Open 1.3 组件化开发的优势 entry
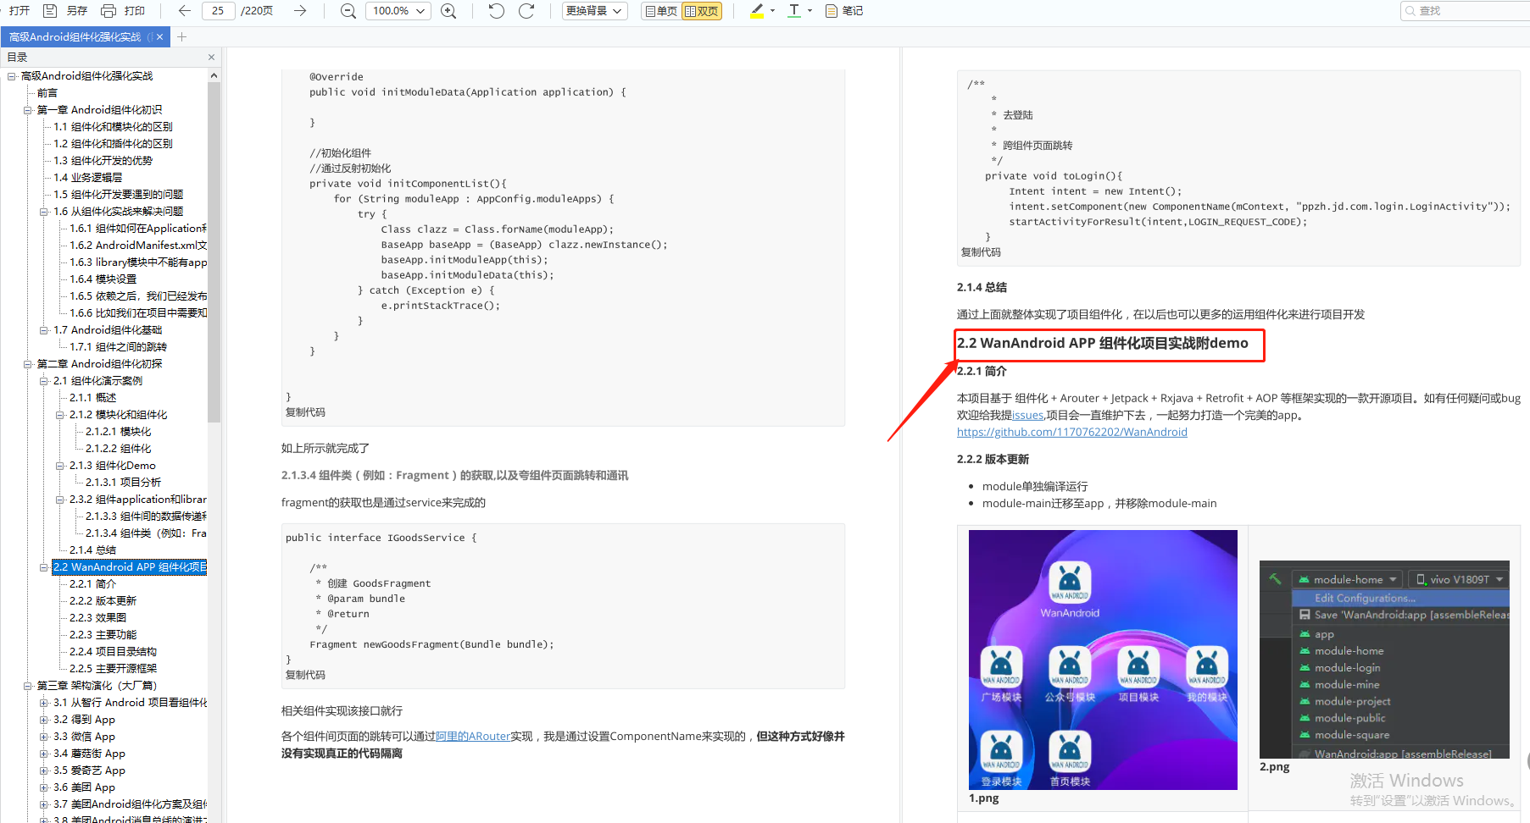Viewport: 1530px width, 823px height. [103, 161]
